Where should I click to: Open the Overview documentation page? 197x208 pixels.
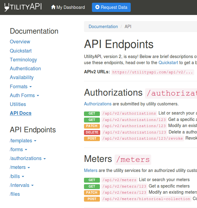20,42
